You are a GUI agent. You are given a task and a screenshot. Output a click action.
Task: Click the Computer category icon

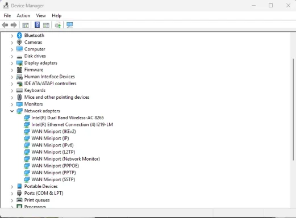coord(19,49)
